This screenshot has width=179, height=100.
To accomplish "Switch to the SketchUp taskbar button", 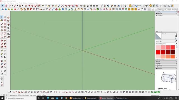I will (x=106, y=98).
